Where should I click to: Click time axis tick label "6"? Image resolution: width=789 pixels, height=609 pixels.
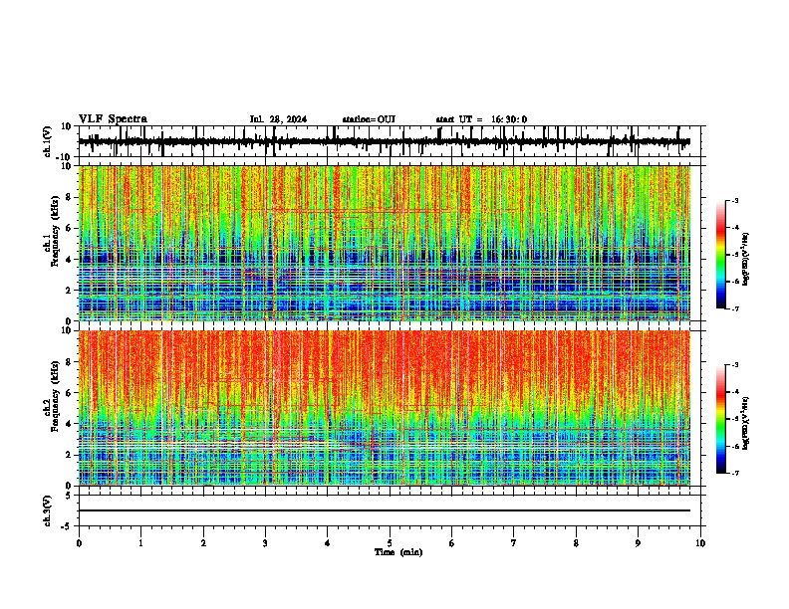pyautogui.click(x=452, y=543)
